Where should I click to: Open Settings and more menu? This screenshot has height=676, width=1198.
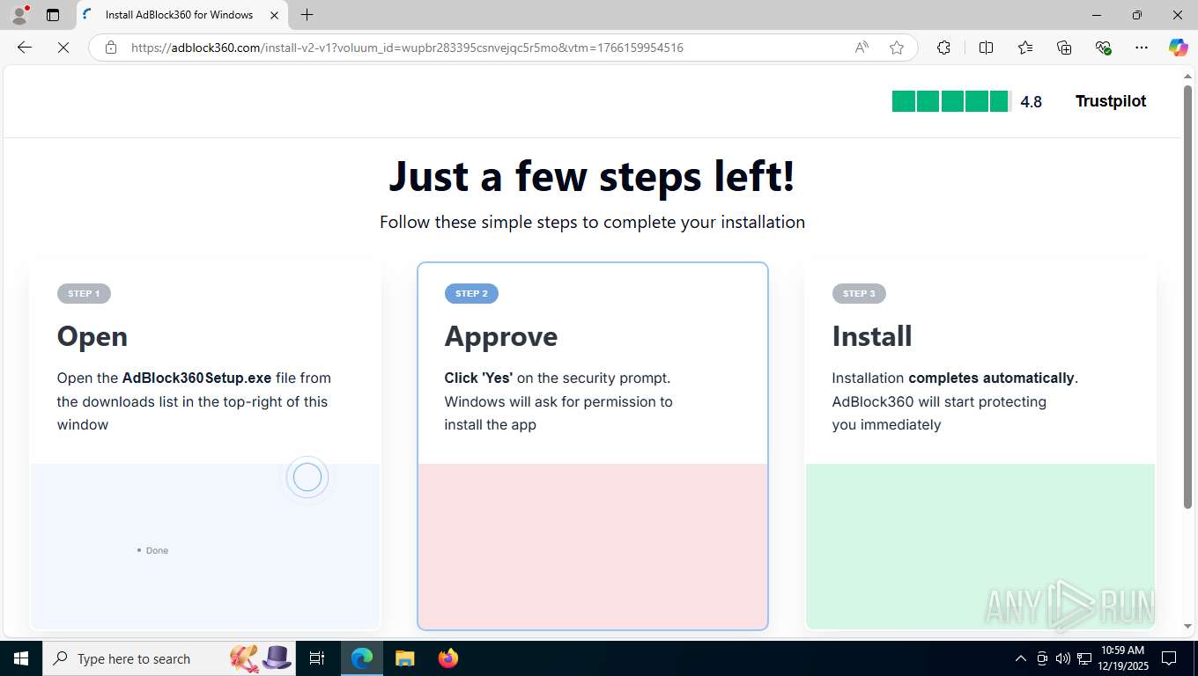1142,48
